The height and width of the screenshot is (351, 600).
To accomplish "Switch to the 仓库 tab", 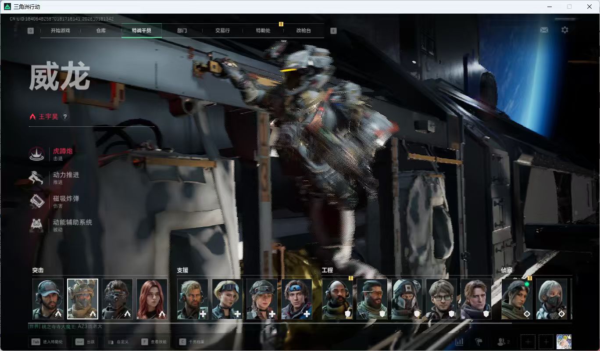I will [101, 31].
